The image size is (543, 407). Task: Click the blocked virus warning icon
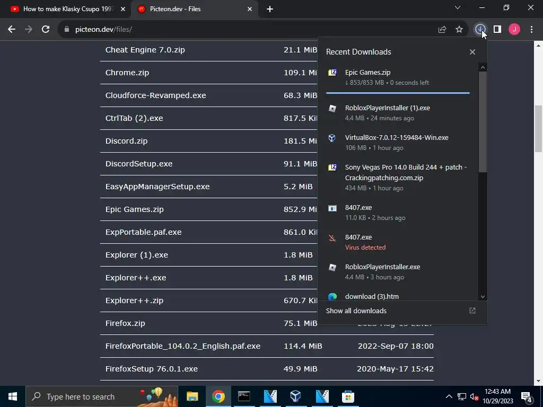(x=332, y=238)
